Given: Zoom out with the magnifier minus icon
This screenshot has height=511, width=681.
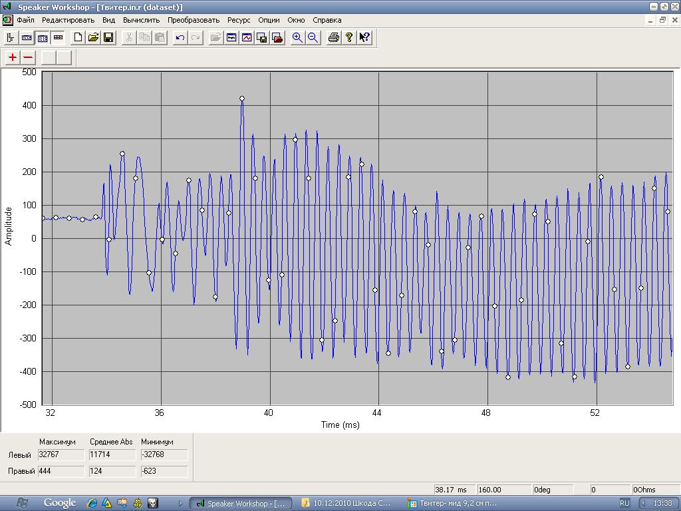Looking at the screenshot, I should pos(313,38).
